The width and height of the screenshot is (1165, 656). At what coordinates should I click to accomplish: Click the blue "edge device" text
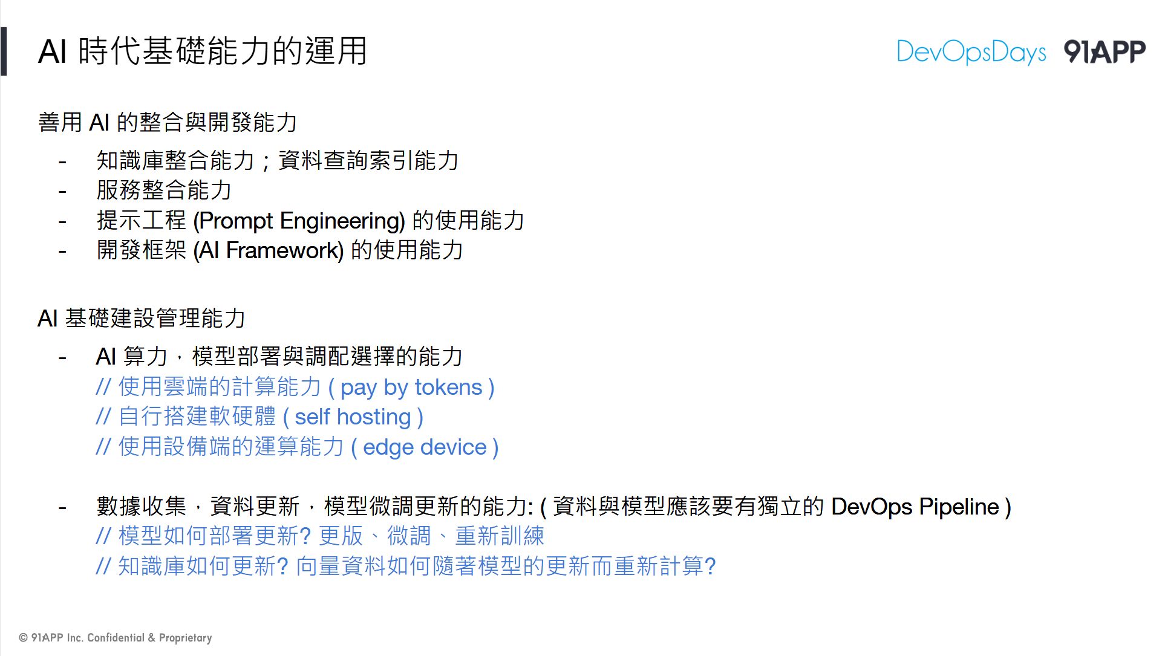(x=425, y=447)
